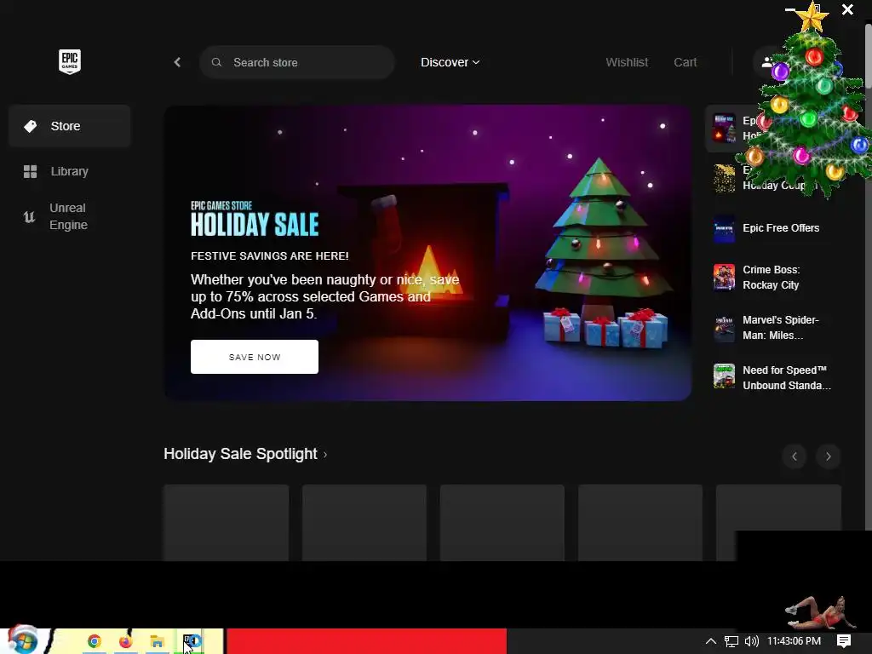Click the FESTIVE SAVINGS ARE HERE! text
872x654 pixels.
coord(270,255)
